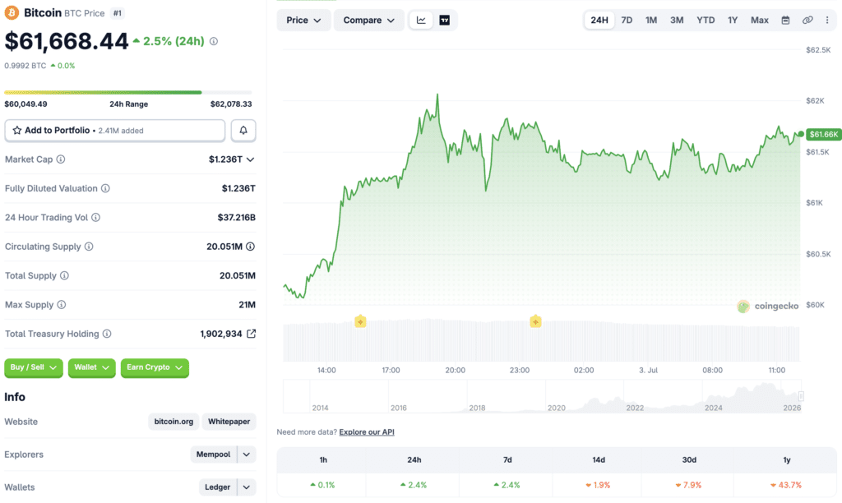Click the $62,078.33 range high value
Image resolution: width=842 pixels, height=503 pixels.
[x=231, y=104]
